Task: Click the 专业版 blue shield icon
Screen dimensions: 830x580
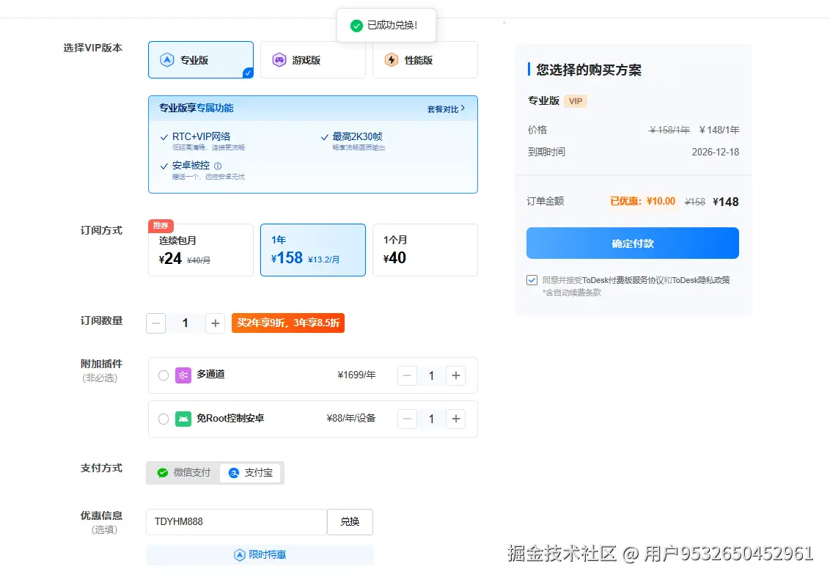Action: tap(167, 60)
